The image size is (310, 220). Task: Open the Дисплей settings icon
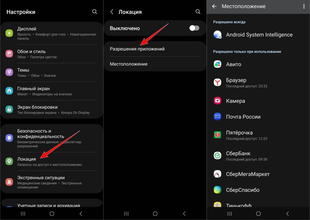[9, 33]
